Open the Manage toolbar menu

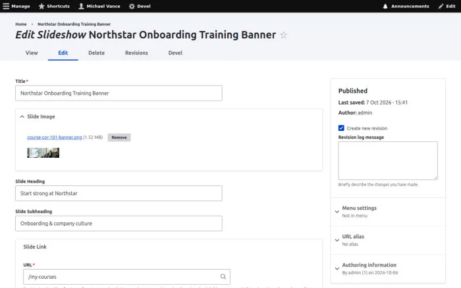[x=16, y=6]
